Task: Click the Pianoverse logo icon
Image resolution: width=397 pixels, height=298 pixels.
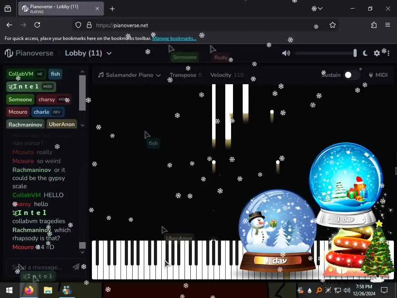Action: tap(9, 53)
